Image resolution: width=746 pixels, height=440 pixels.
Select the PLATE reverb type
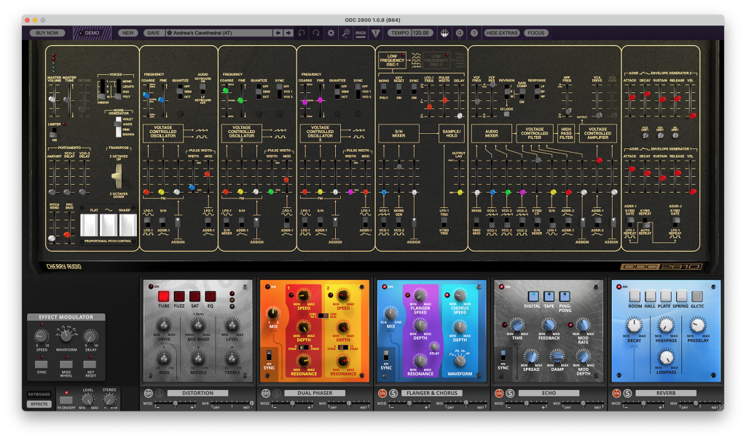point(666,296)
